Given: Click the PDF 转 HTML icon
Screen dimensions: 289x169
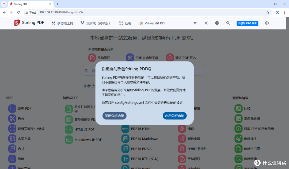Looking at the screenshot, I should tap(125, 129).
